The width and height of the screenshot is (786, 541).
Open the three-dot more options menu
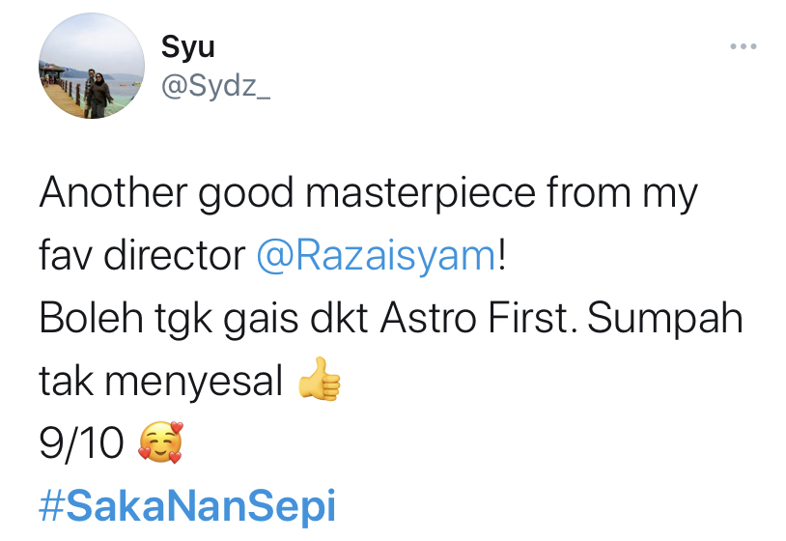(x=743, y=46)
